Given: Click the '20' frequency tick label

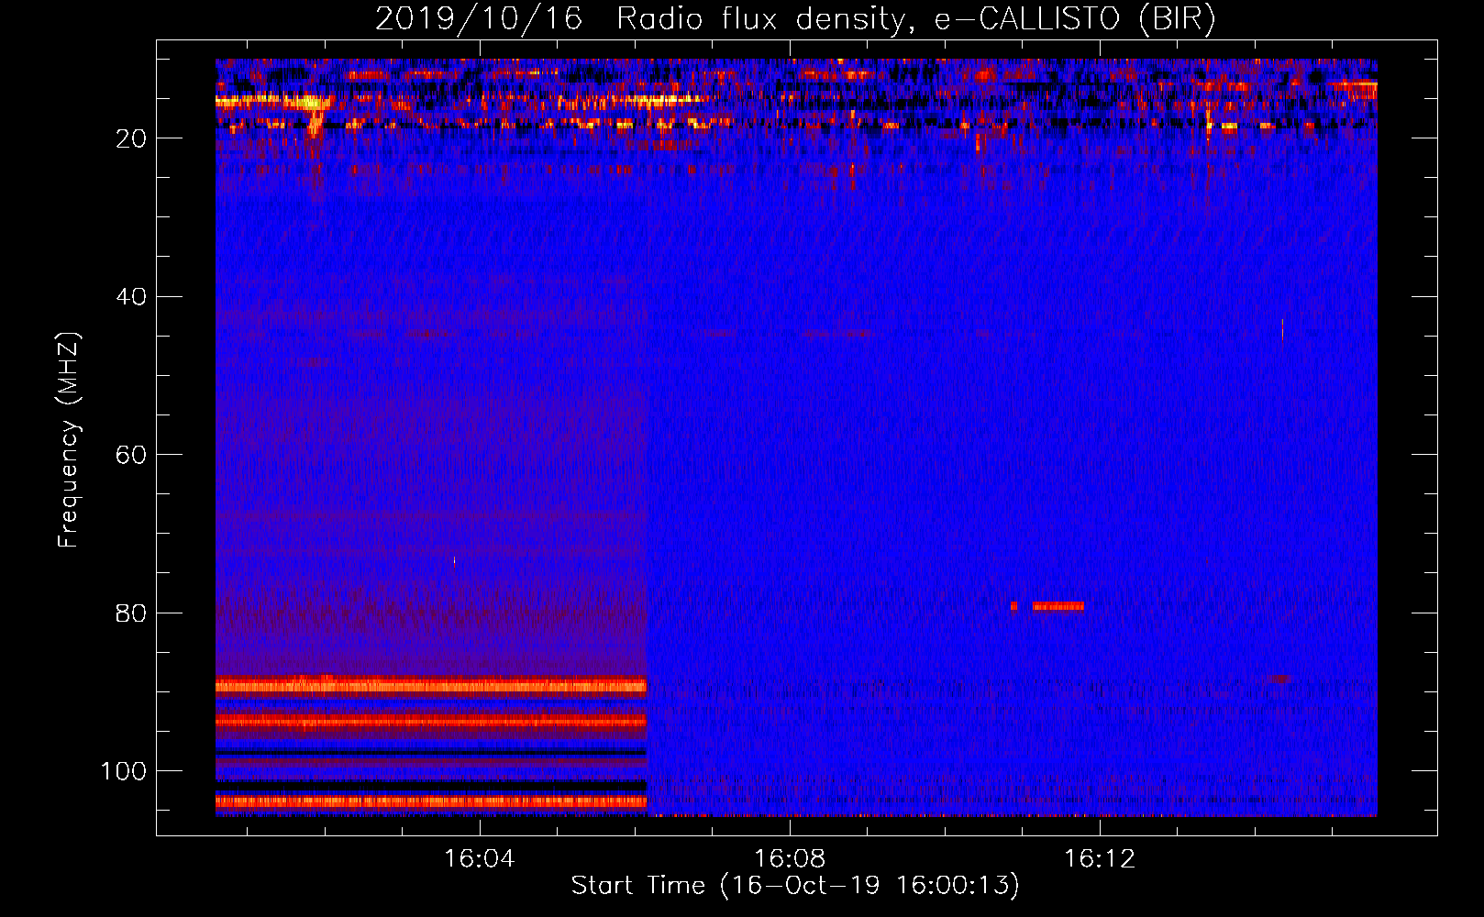Looking at the screenshot, I should tap(132, 138).
